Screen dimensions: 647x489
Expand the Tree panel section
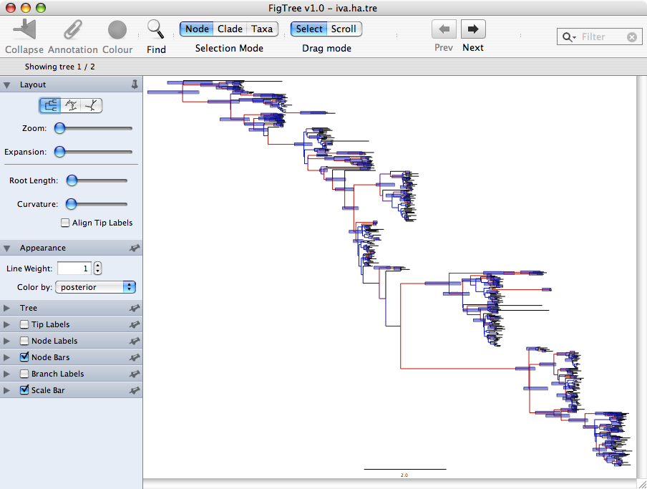(x=7, y=308)
